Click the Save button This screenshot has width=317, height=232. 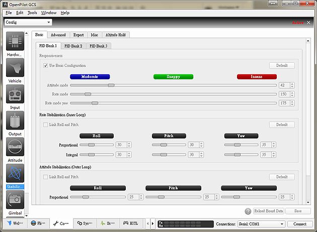(298, 211)
